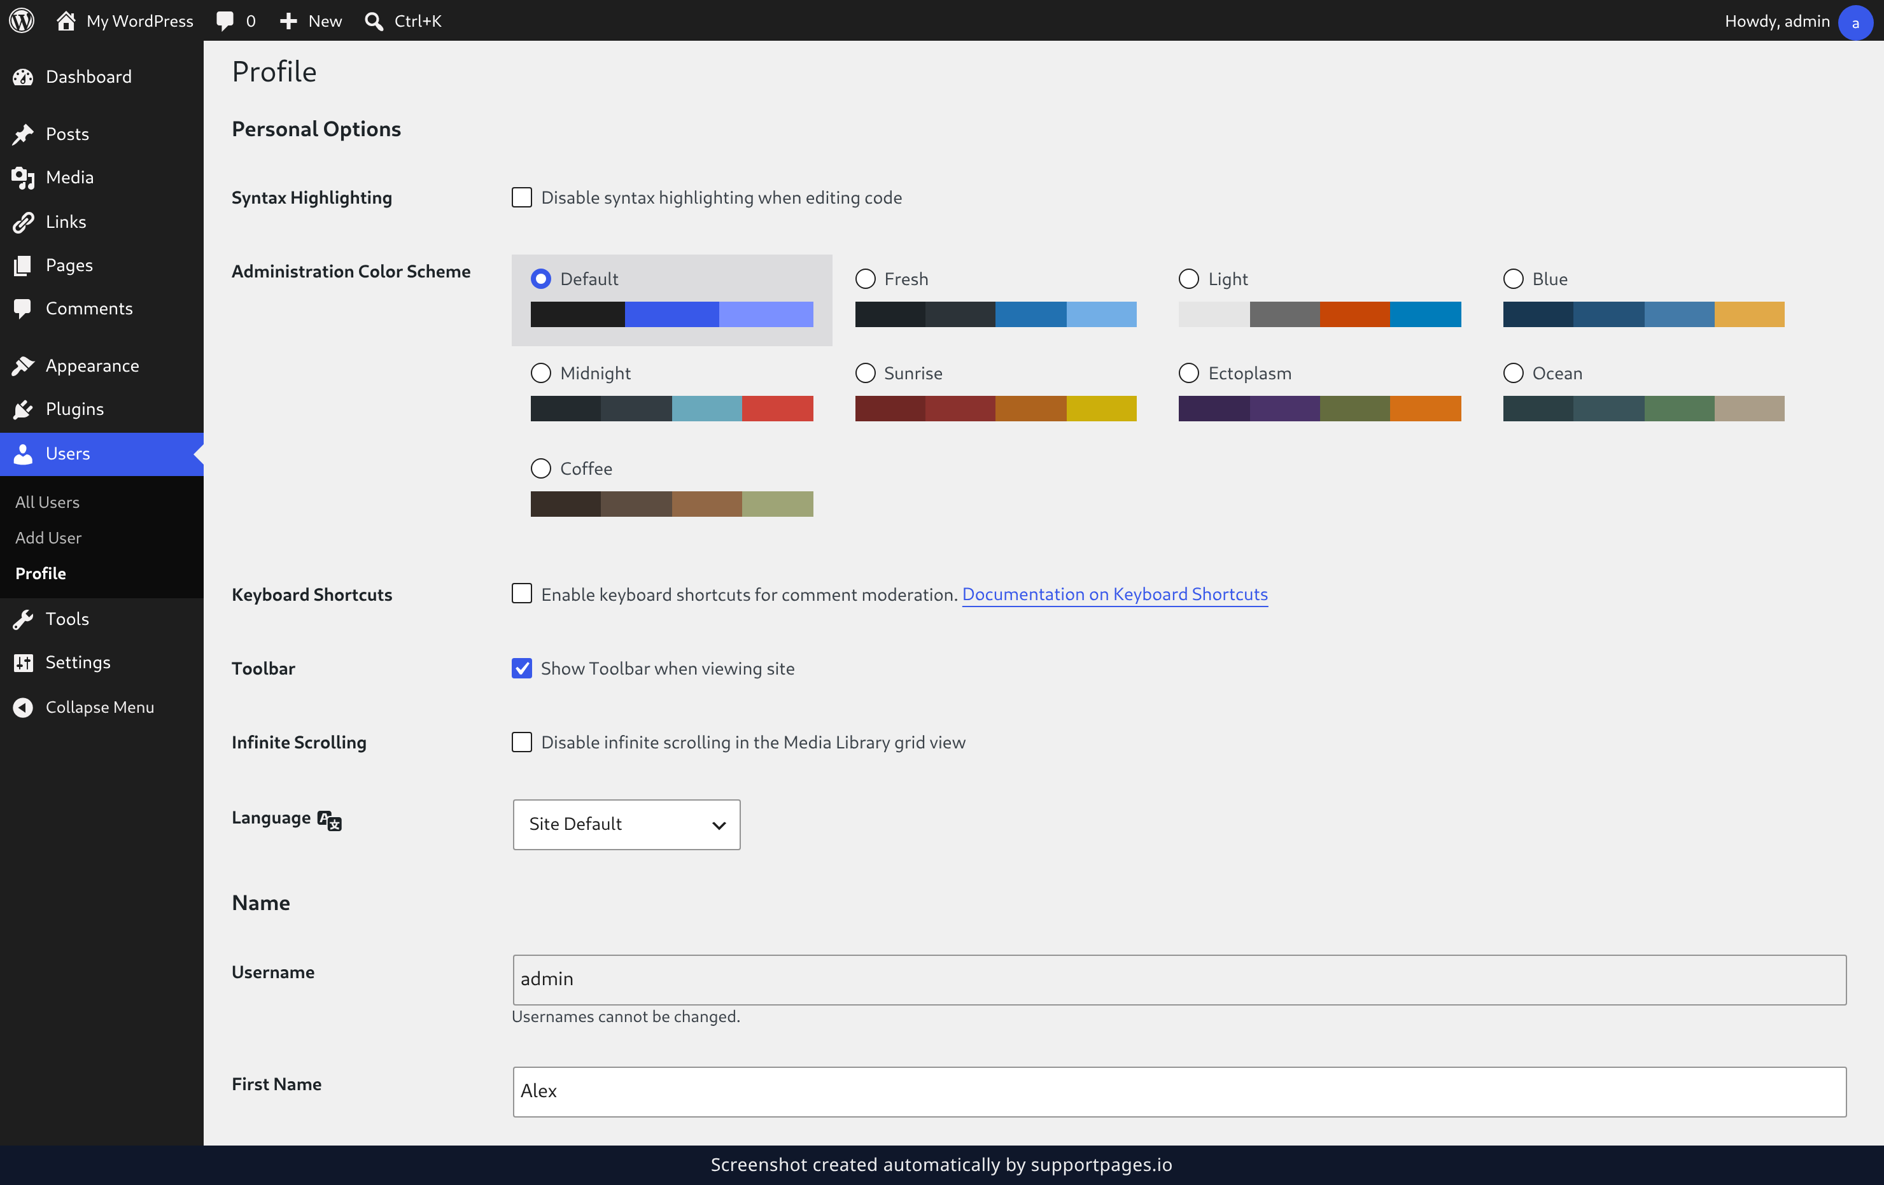The image size is (1884, 1185).
Task: Click the Ctrl+K search shortcut text
Action: (418, 21)
